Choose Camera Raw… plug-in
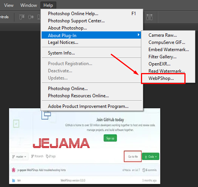The width and height of the screenshot is (198, 187). click(168, 35)
